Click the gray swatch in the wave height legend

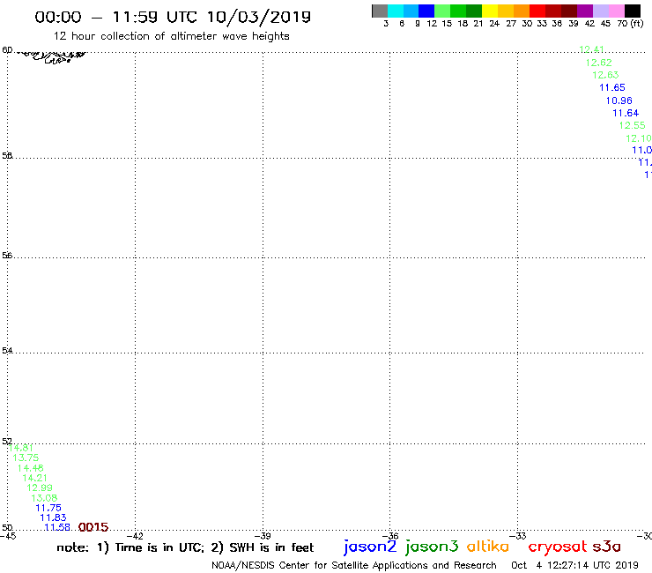(x=380, y=11)
